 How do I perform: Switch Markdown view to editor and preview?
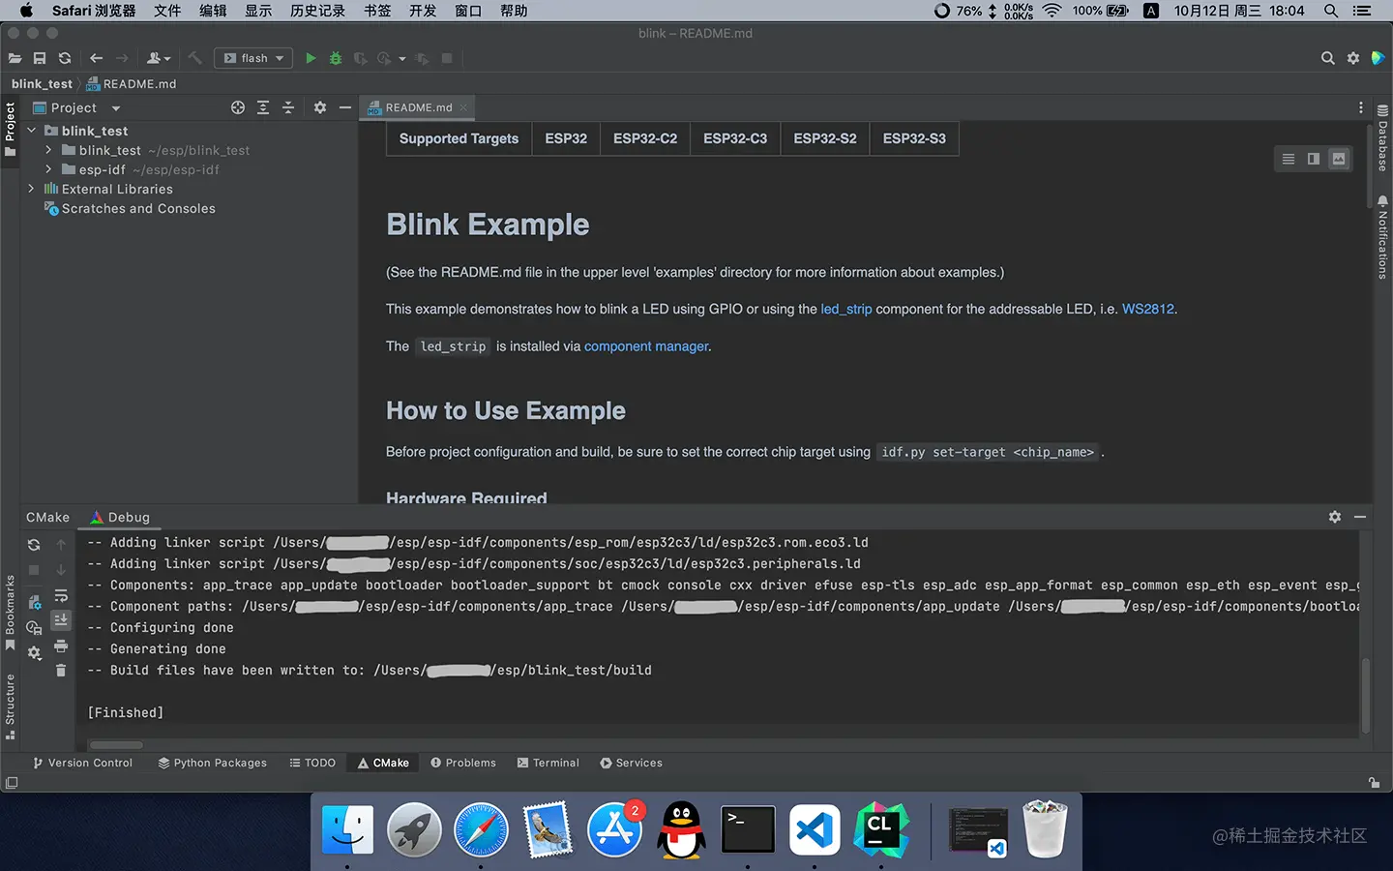pyautogui.click(x=1314, y=159)
